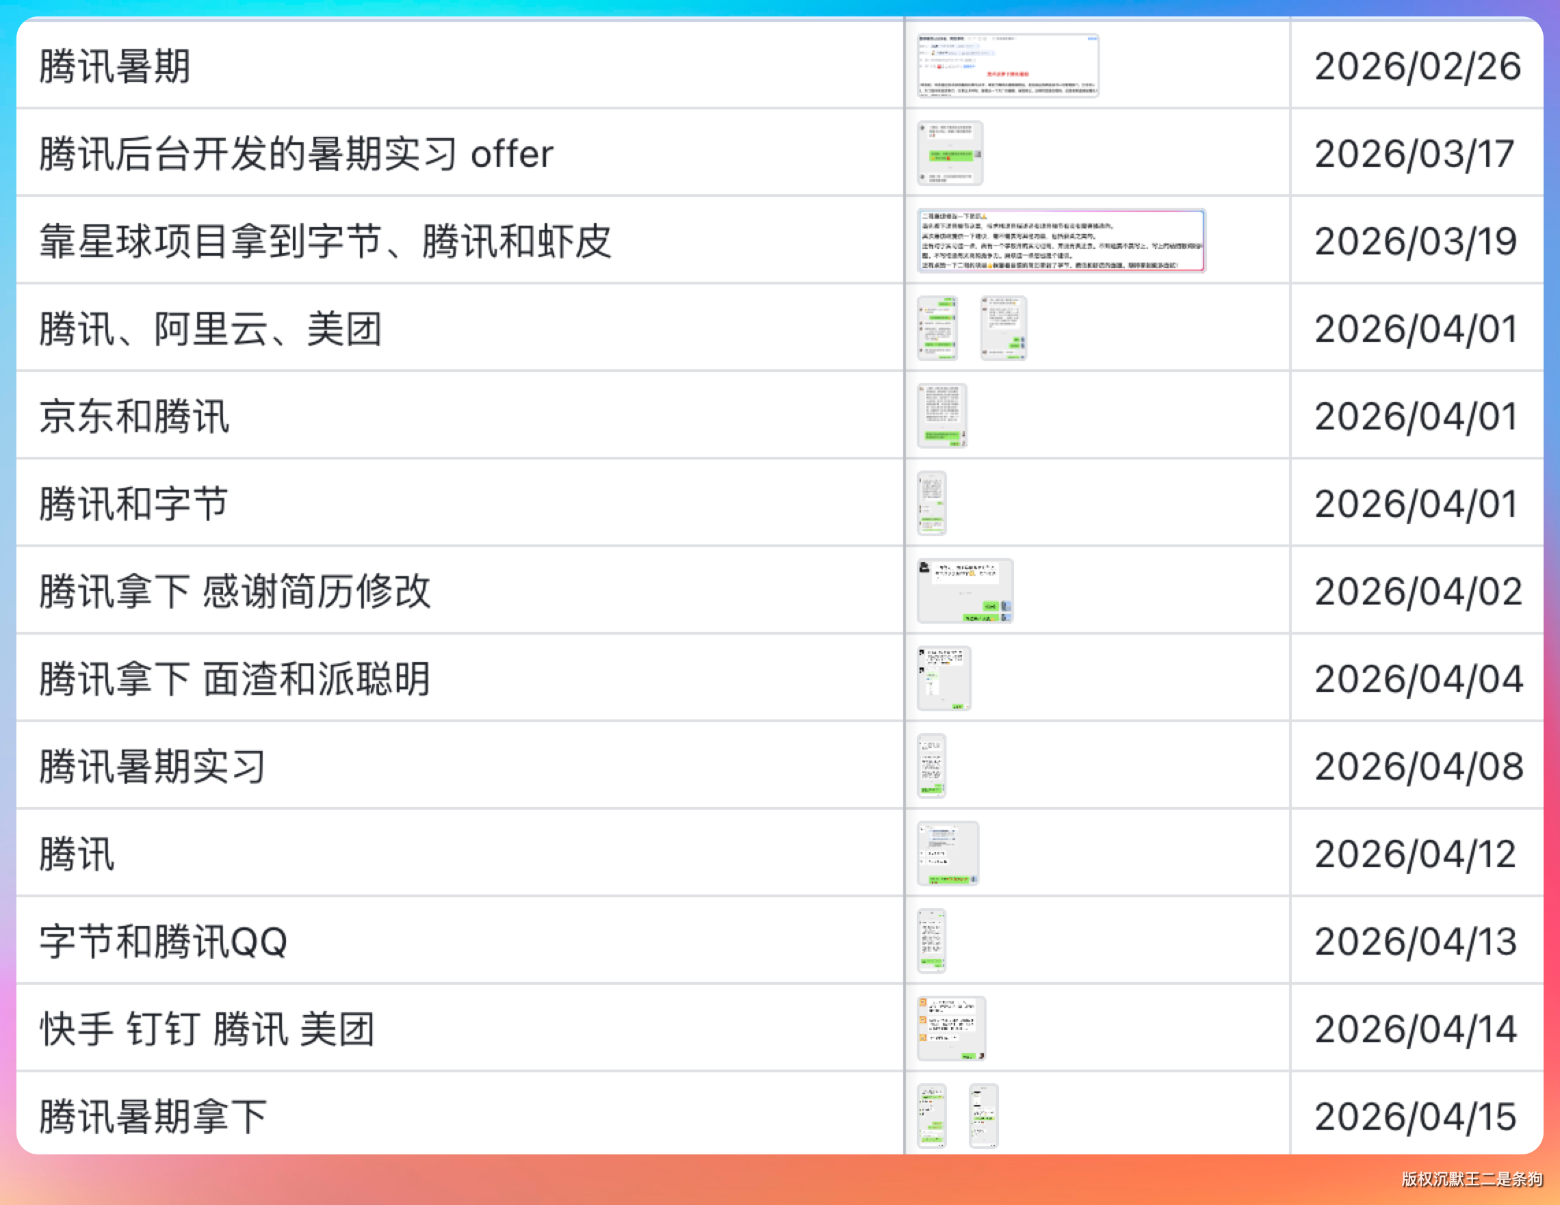Open thumbnail in 腾讯拿下 感谢简历修改 row
The width and height of the screenshot is (1560, 1205).
pyautogui.click(x=964, y=590)
